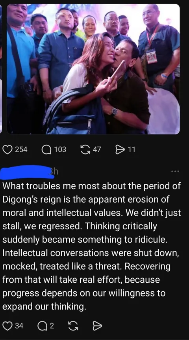Image resolution: width=189 pixels, height=340 pixels.
Task: Like the Digong's reign post via its heart icon
Action: pyautogui.click(x=7, y=326)
